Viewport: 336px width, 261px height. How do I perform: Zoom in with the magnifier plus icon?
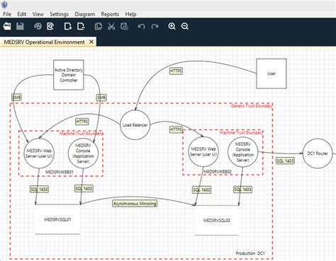[x=172, y=26]
